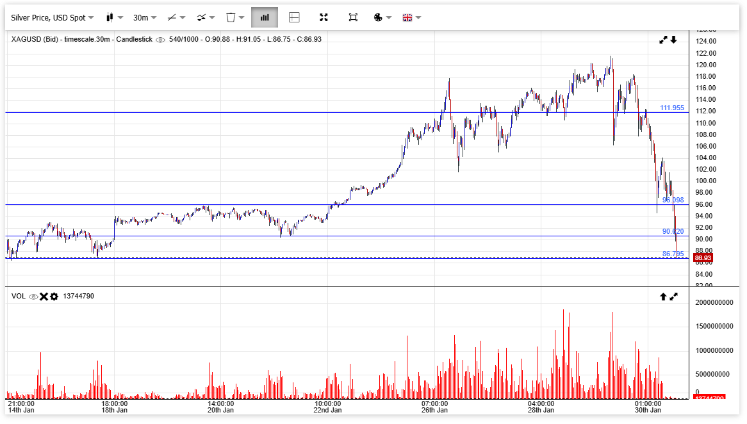Click the fullscreen expand arrows icon
This screenshot has height=424, width=747.
point(324,17)
